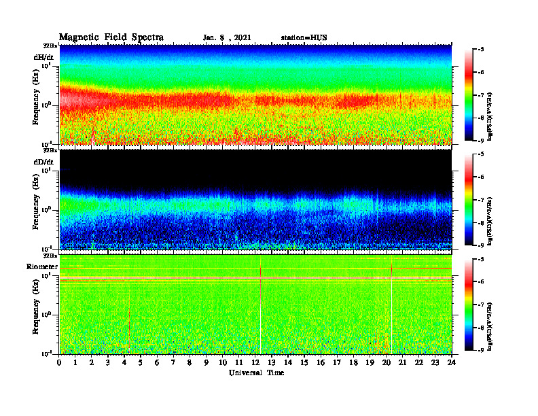The height and width of the screenshot is (416, 538).
Task: Click the 10^0 frequency tick of the dH/dt panel
Action: pos(46,105)
